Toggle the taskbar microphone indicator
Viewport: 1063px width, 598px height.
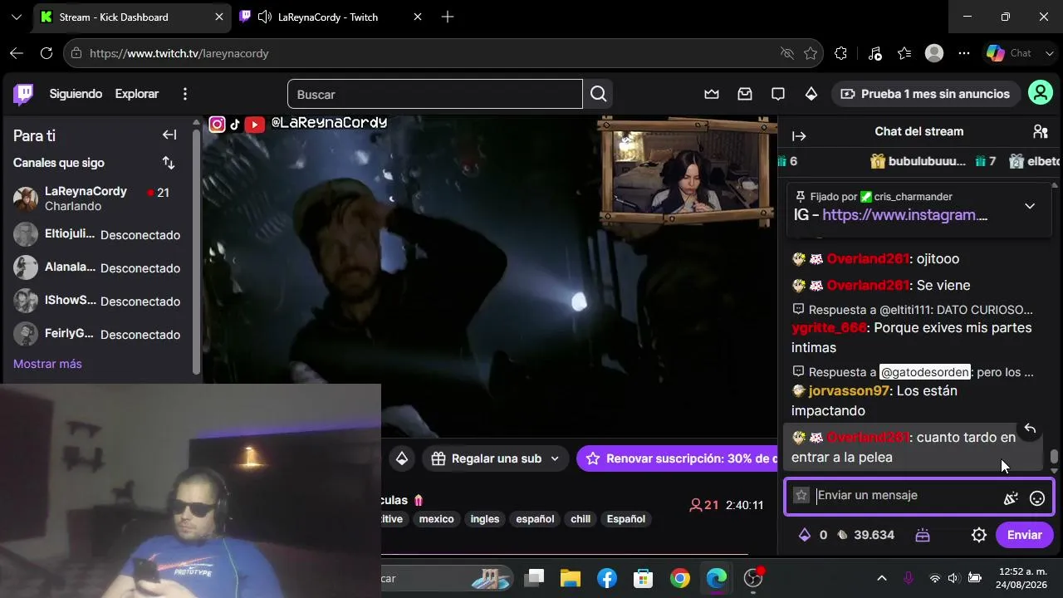click(909, 578)
